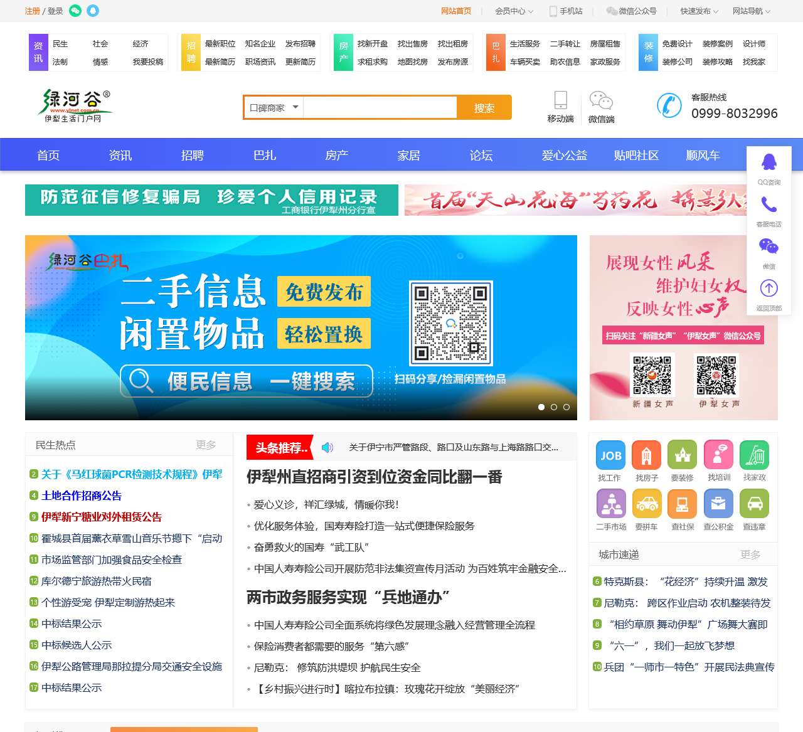
Task: Click inside the search input field
Action: coord(376,107)
